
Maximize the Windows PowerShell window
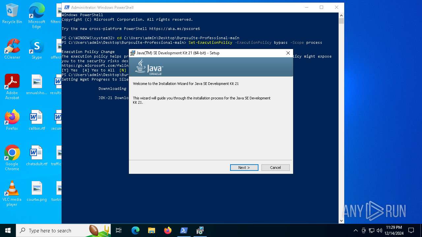point(321,7)
